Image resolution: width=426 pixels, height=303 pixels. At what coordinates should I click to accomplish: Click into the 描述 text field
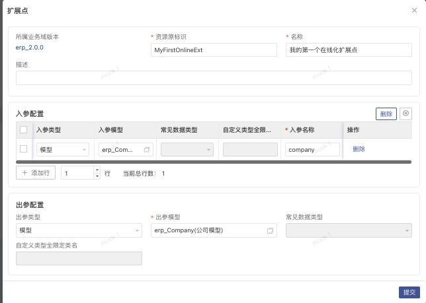[x=214, y=78]
